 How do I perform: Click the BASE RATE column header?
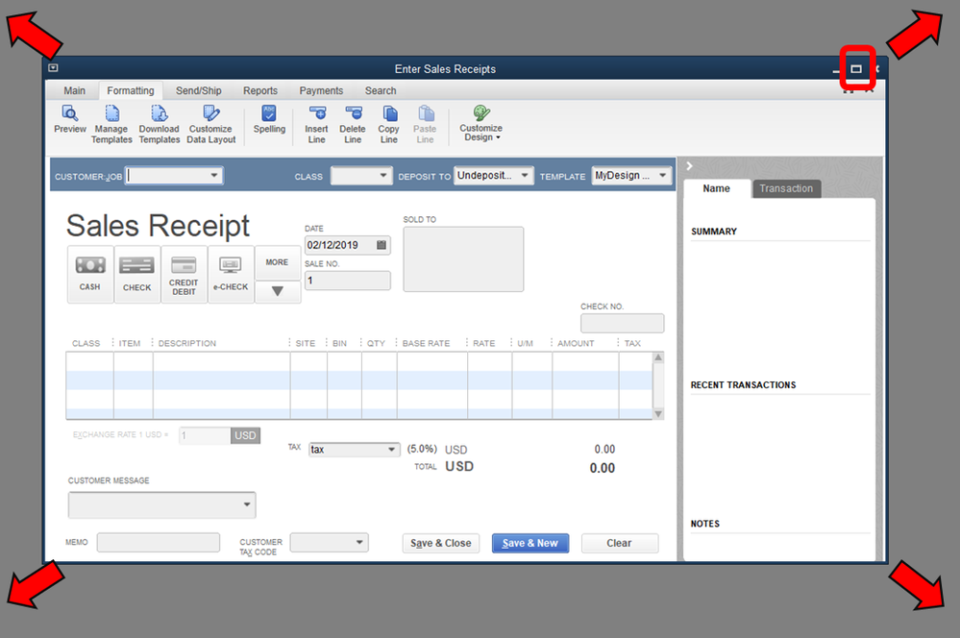pos(426,343)
